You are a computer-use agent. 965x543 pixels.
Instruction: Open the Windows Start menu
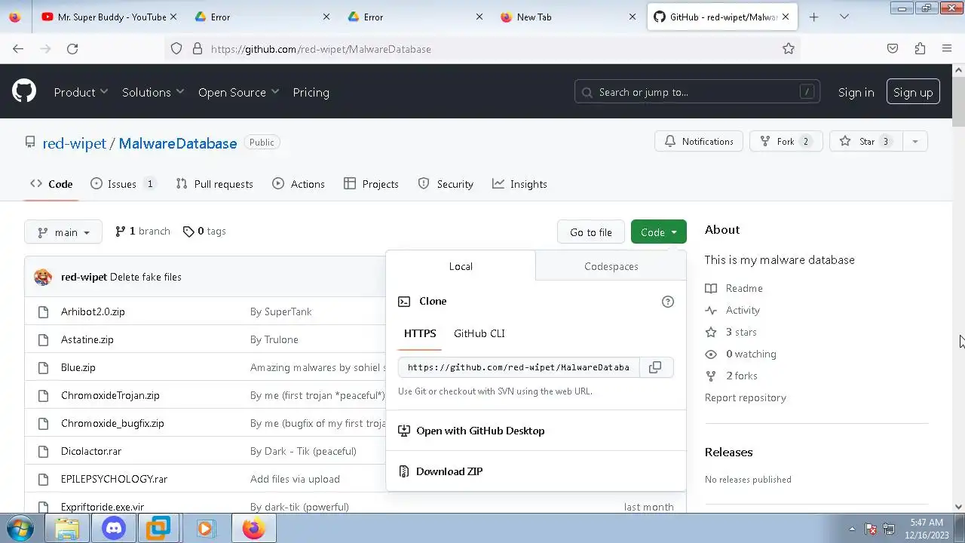click(20, 528)
